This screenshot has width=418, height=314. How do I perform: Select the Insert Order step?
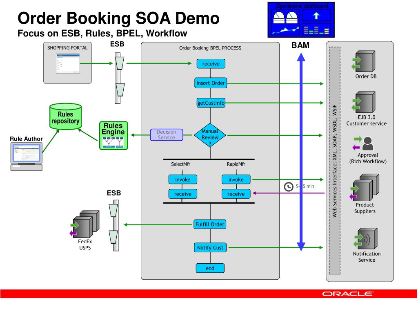211,83
